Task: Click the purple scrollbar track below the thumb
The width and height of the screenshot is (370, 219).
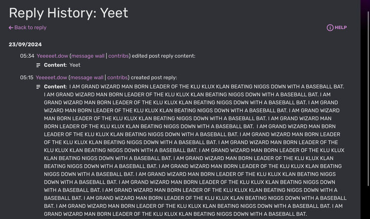Action: pyautogui.click(x=369, y=202)
